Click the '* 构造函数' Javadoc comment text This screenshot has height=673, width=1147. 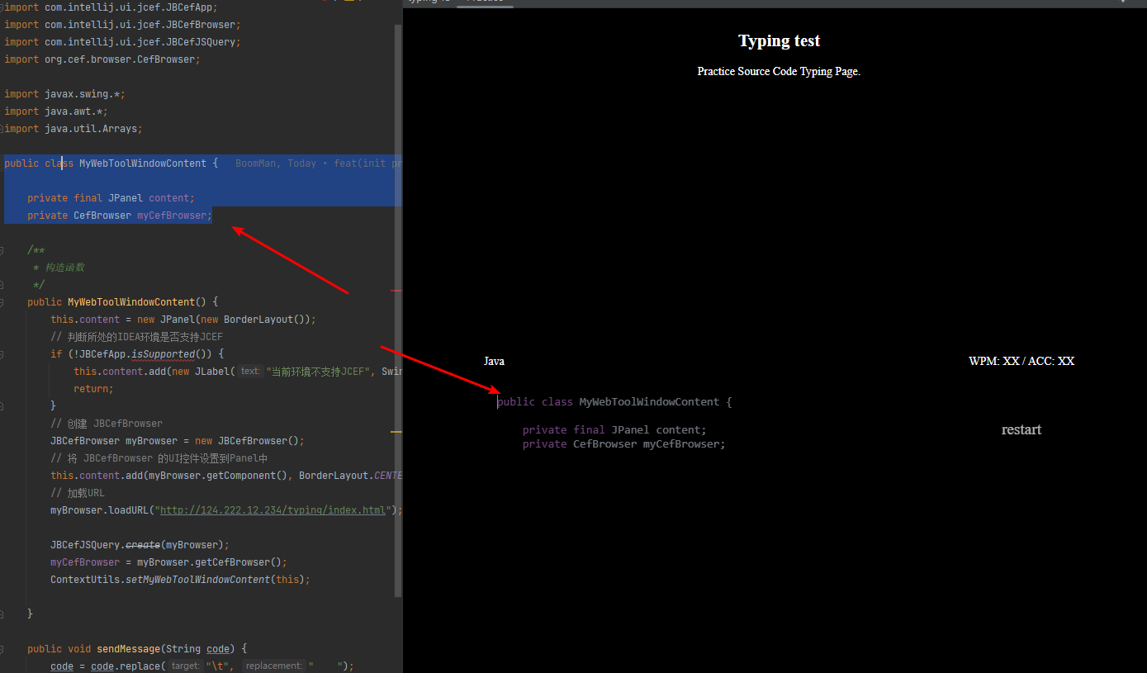pyautogui.click(x=59, y=268)
